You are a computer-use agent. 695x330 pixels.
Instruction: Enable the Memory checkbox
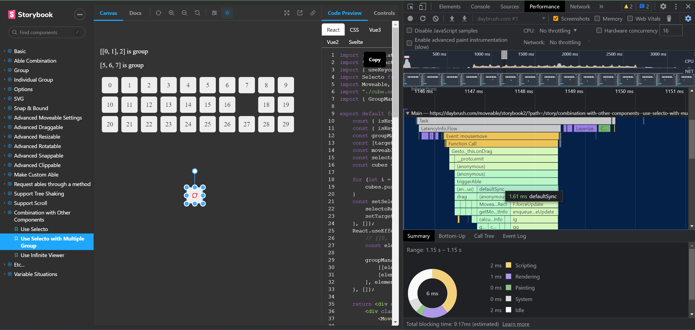(x=597, y=18)
